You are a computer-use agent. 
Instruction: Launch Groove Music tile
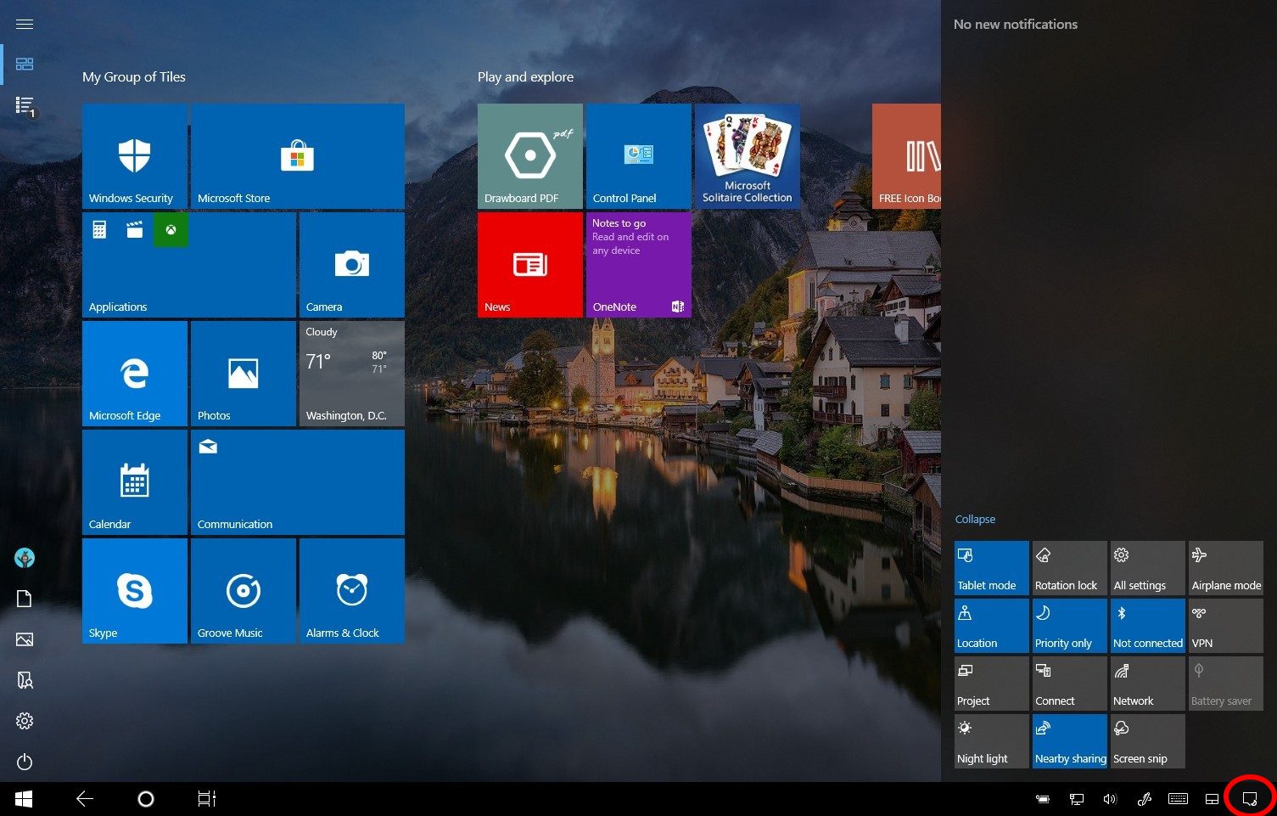[x=243, y=591]
